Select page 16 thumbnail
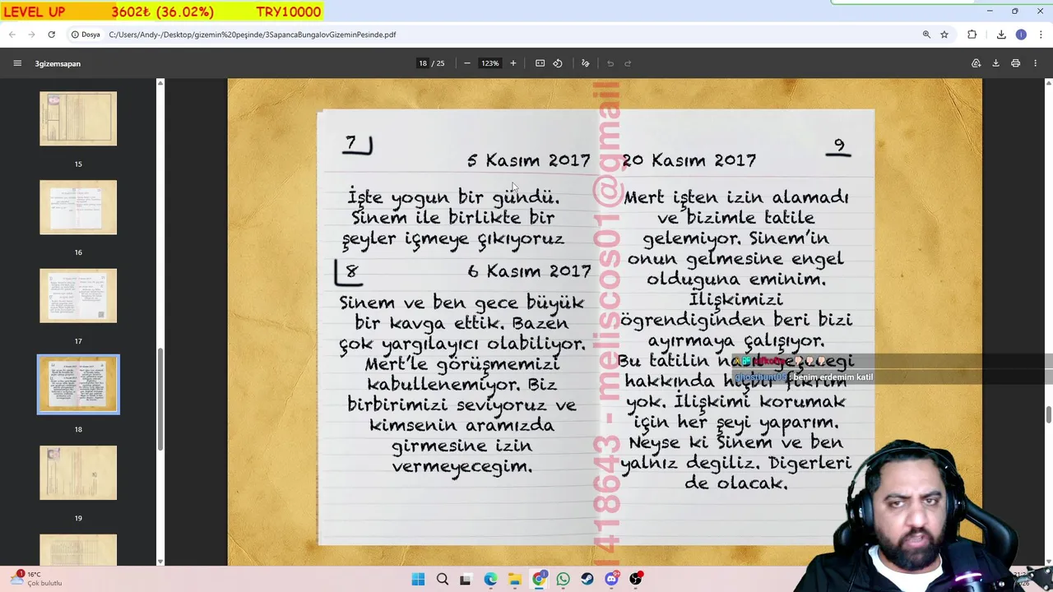The height and width of the screenshot is (592, 1053). tap(78, 207)
